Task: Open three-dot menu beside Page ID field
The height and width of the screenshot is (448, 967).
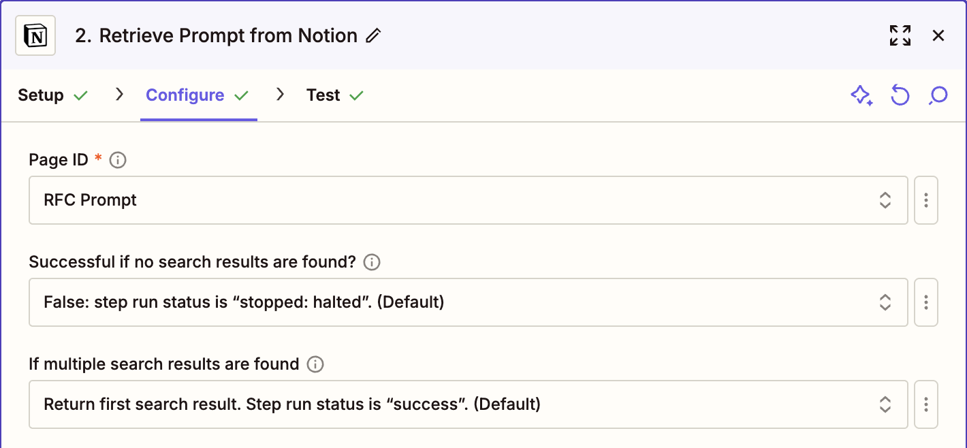Action: [x=925, y=200]
